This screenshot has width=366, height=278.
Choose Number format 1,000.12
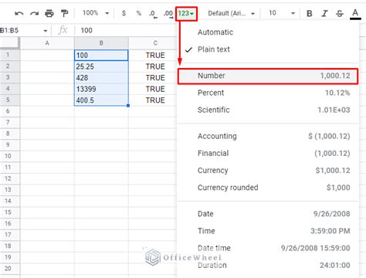coord(268,76)
